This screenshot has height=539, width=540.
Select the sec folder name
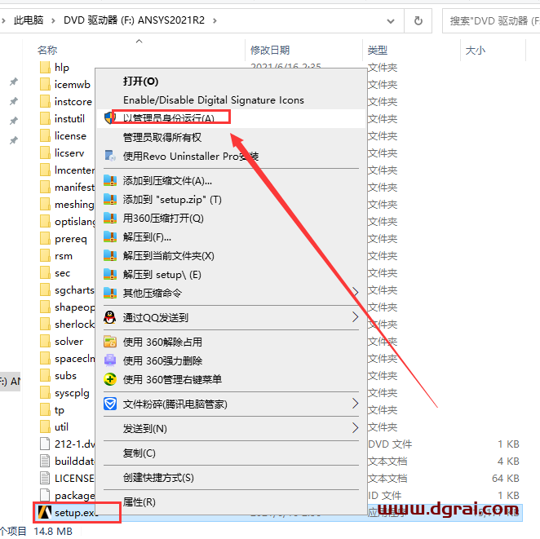pos(62,273)
